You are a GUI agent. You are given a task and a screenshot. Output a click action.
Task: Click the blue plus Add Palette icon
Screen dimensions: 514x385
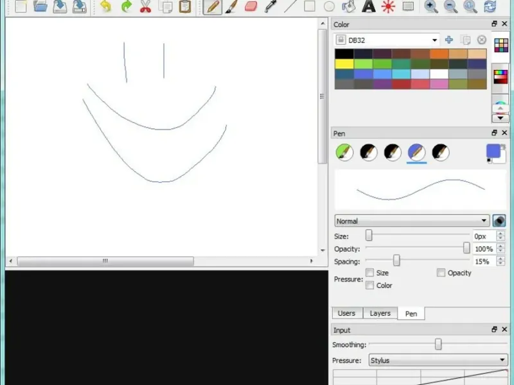point(448,40)
